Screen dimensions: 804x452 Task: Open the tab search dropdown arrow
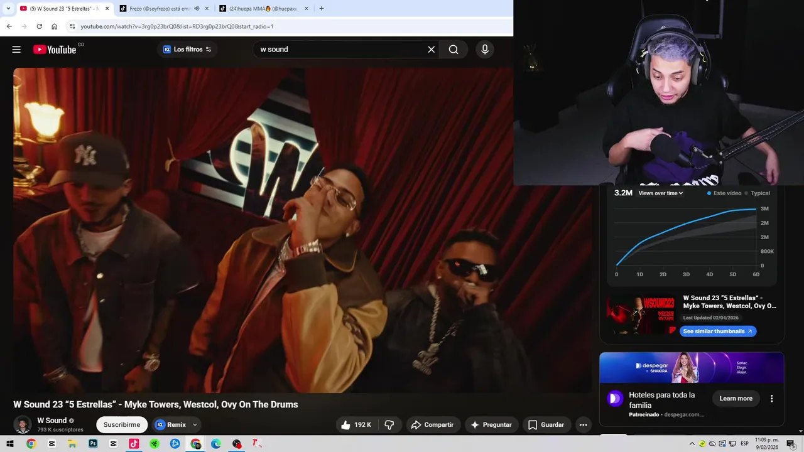(x=8, y=9)
